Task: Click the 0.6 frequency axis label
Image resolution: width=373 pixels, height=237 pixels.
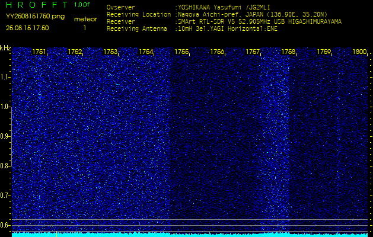Action: [x=5, y=225]
